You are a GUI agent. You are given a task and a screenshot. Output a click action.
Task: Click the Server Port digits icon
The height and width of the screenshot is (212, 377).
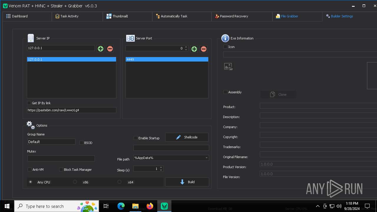tap(130, 38)
